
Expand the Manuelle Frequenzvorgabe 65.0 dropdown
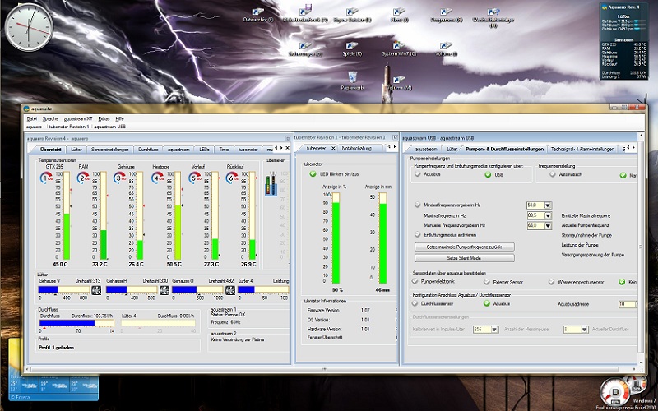(547, 224)
